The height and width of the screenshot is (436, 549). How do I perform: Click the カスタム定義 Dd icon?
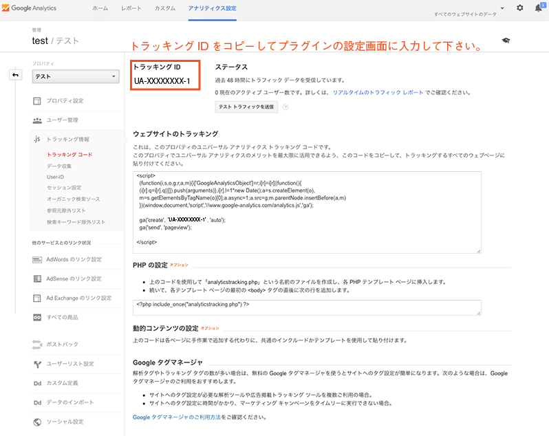coord(37,384)
